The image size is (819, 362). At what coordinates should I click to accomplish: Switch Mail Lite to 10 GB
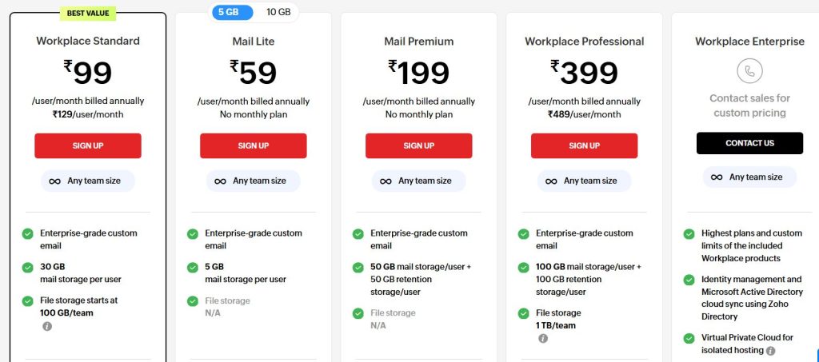(x=278, y=12)
